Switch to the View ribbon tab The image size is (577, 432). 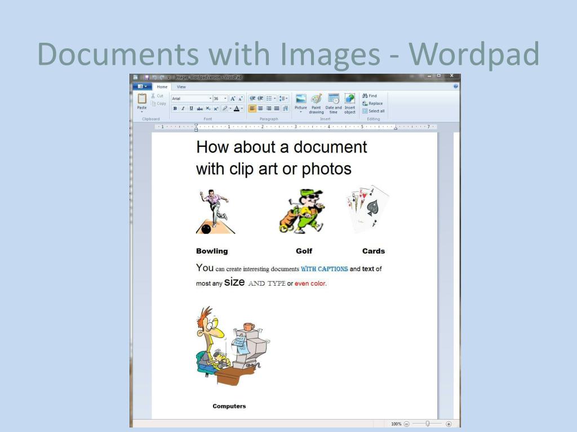pyautogui.click(x=181, y=87)
